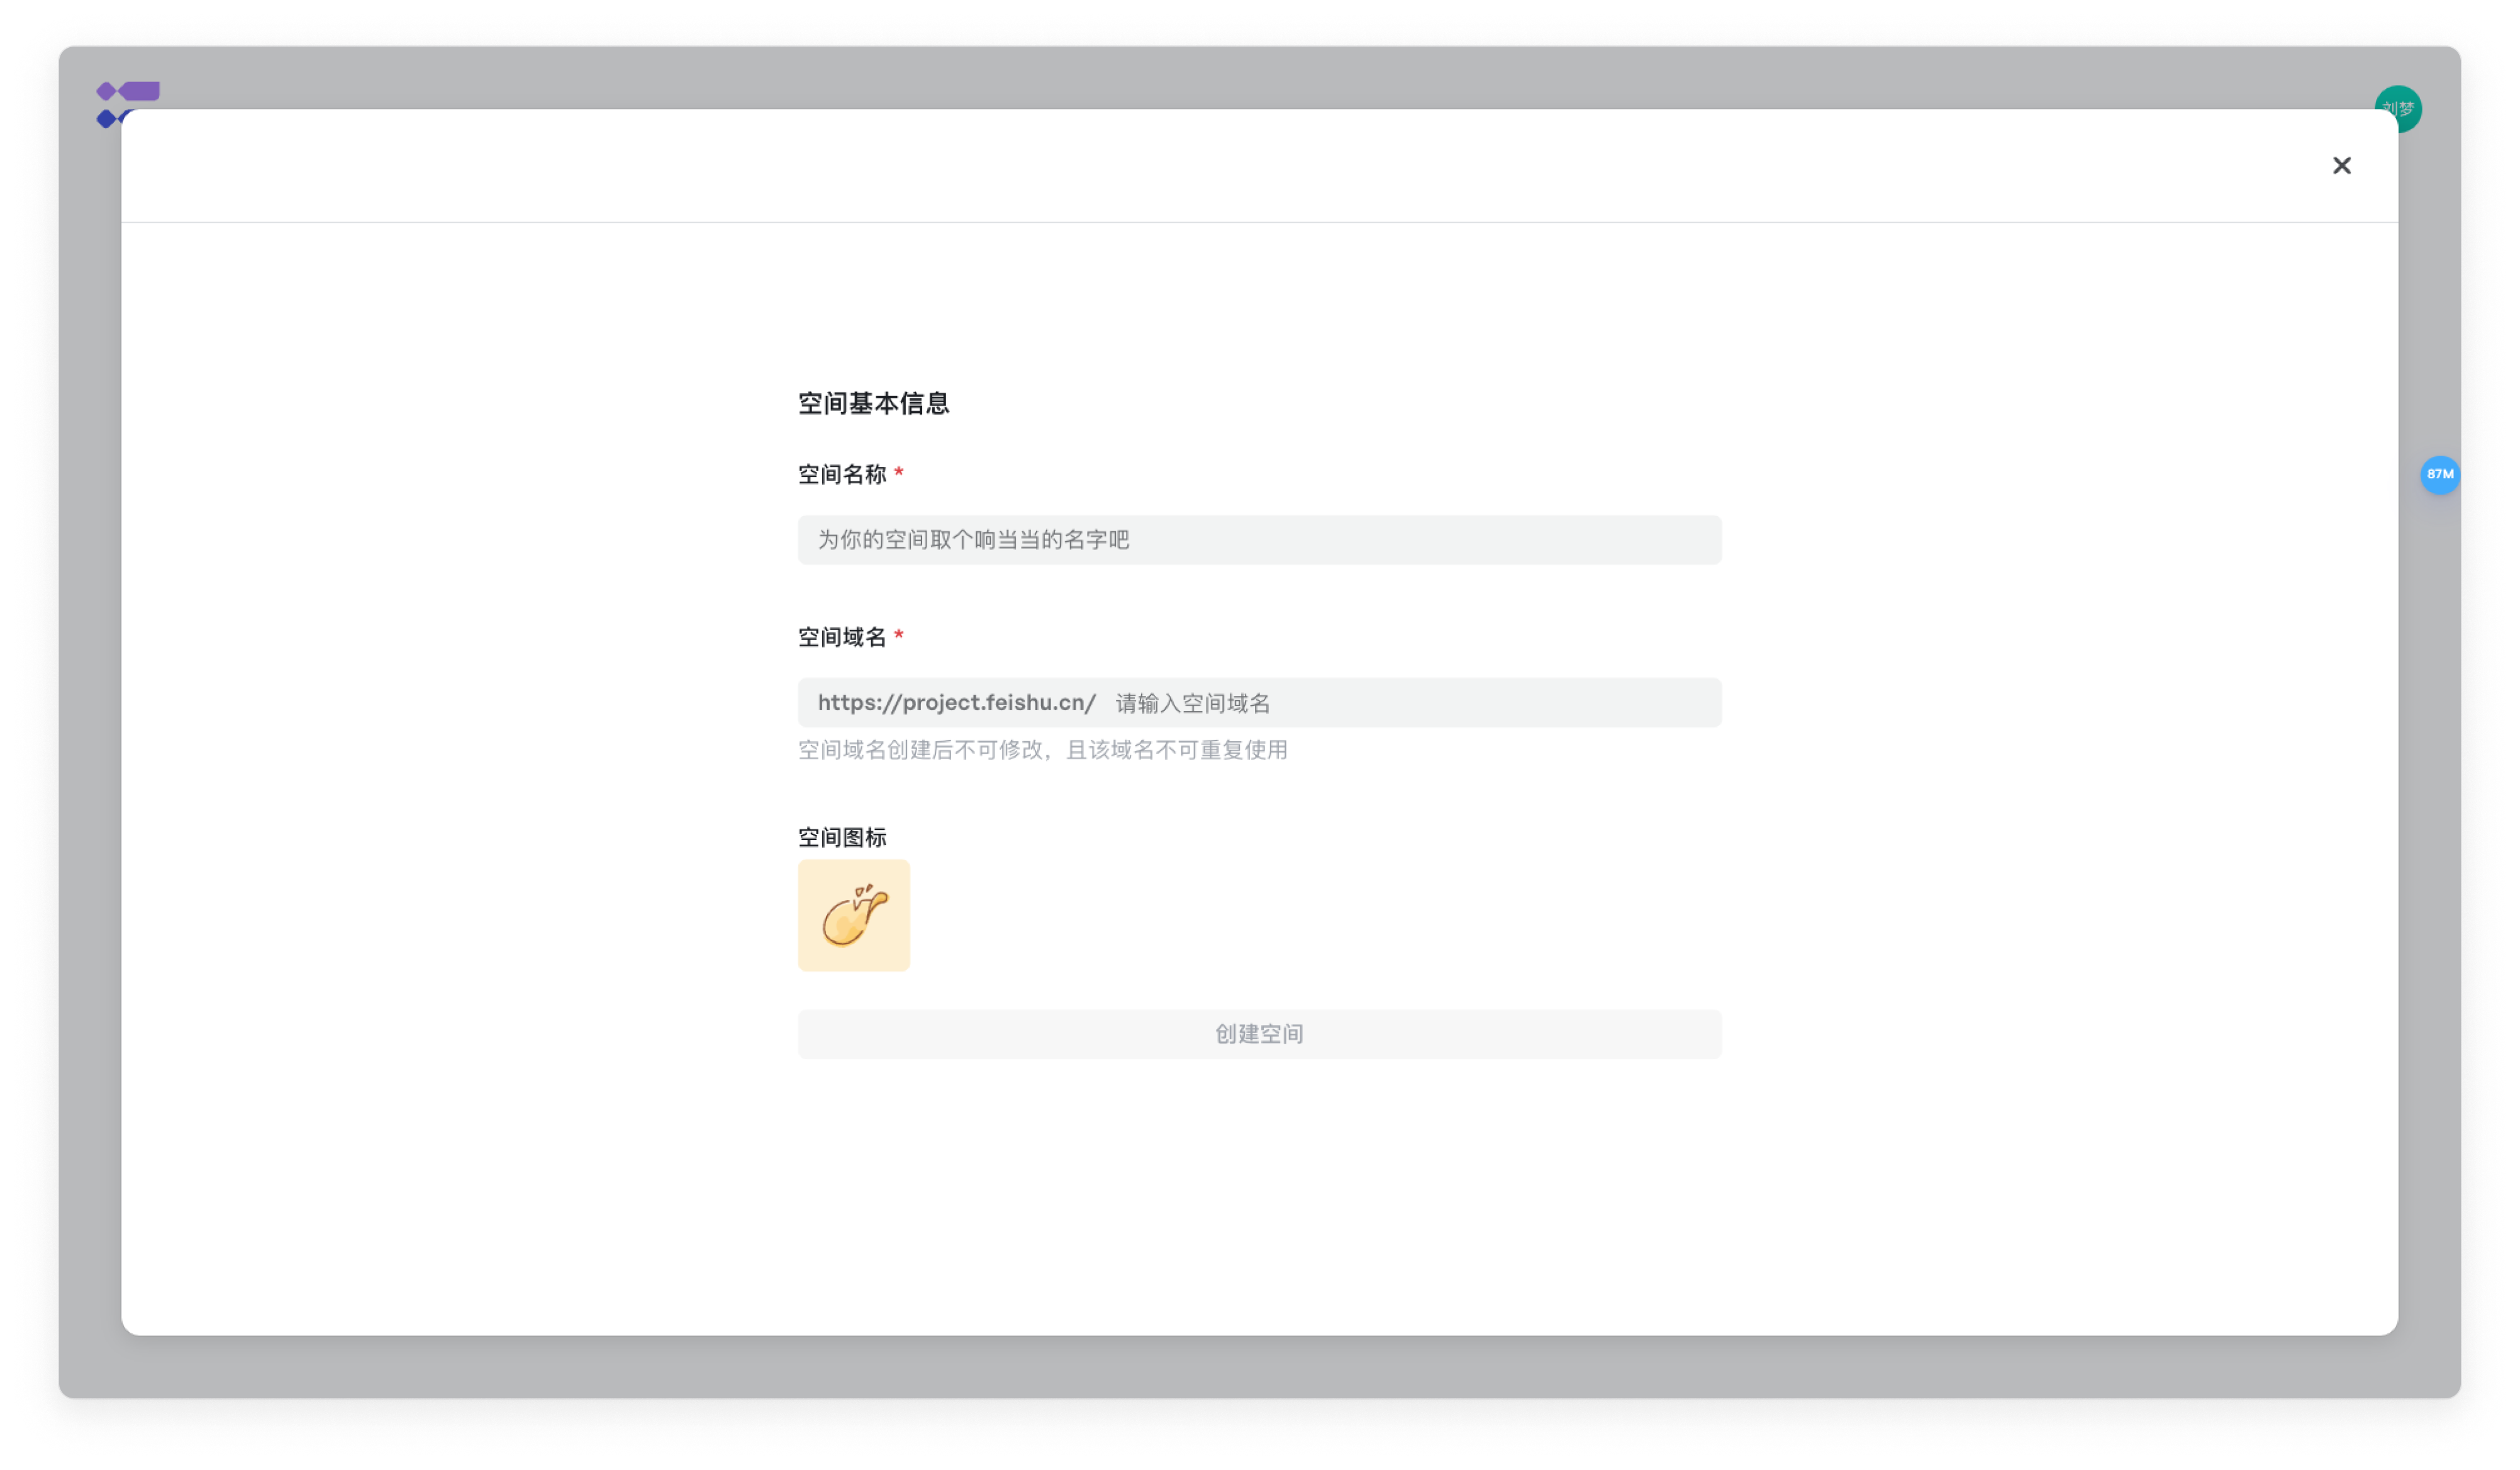
Task: Change the chicken drumstick space icon
Action: tap(853, 914)
